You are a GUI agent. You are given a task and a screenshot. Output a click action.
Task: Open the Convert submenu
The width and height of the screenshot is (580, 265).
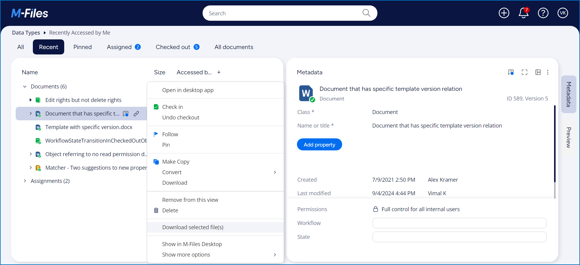(215, 172)
